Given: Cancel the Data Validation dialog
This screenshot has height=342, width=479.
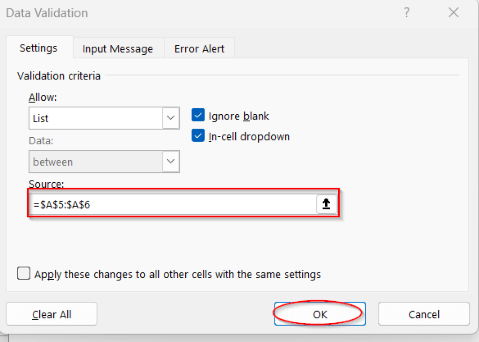Looking at the screenshot, I should coord(423,314).
